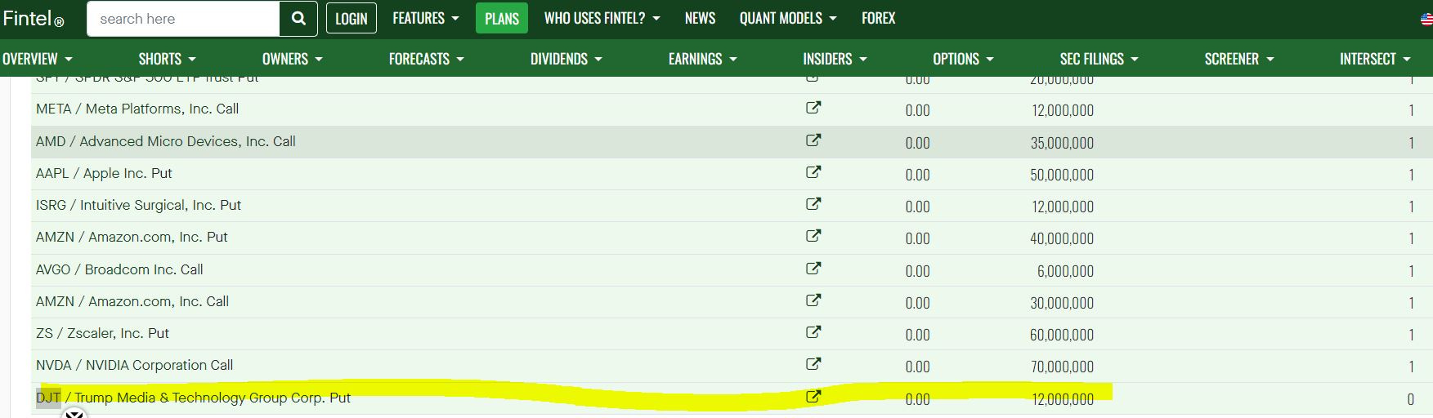Expand the WHO USES FINTEL? dropdown

pos(602,18)
